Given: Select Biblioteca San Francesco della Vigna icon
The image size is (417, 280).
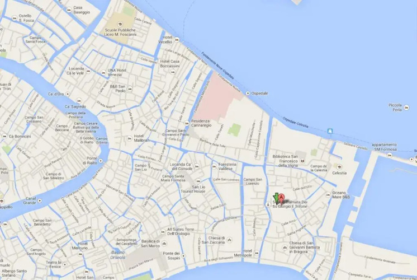Looking at the screenshot, I should tap(302, 161).
